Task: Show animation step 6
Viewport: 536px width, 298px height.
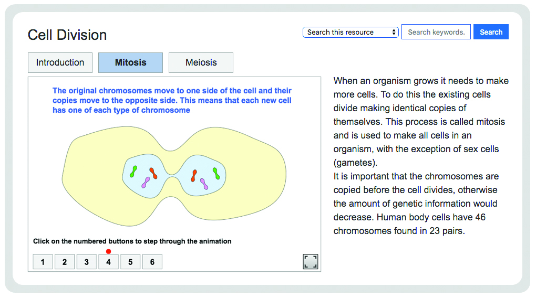Action: tap(152, 262)
